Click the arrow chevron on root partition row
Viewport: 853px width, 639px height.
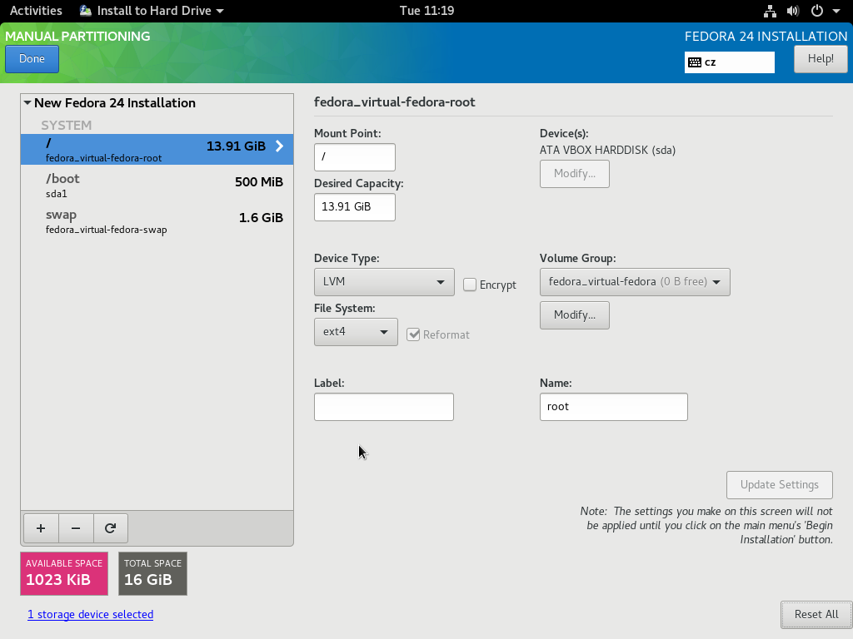280,146
